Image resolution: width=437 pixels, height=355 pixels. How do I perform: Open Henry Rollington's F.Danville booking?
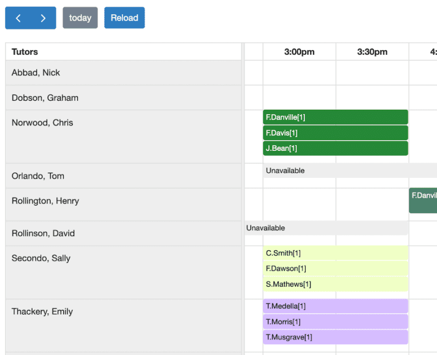(x=423, y=201)
